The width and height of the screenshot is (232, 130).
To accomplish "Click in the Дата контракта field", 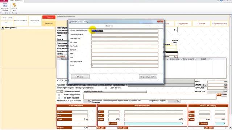I will pyautogui.click(x=125, y=62).
